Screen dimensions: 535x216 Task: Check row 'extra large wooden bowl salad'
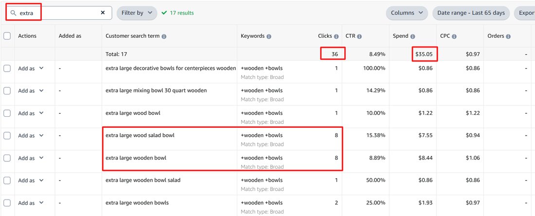click(x=7, y=180)
